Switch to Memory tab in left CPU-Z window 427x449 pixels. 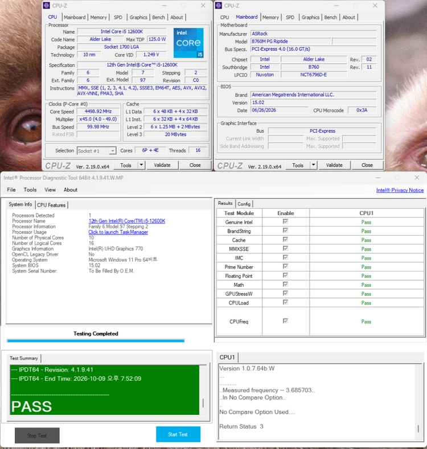point(98,17)
